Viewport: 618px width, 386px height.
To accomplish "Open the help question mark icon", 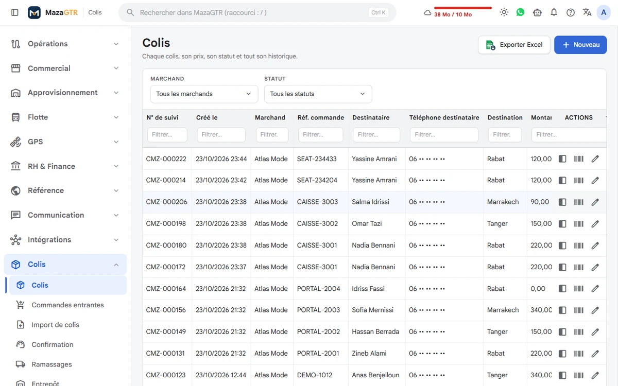I will tap(570, 12).
